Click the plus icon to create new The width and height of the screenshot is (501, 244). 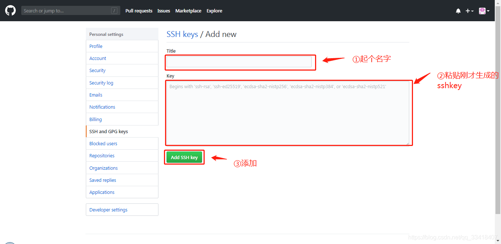[467, 11]
